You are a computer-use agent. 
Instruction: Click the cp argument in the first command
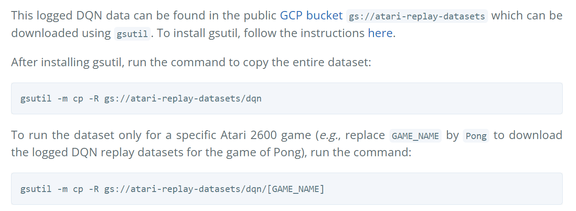(78, 98)
